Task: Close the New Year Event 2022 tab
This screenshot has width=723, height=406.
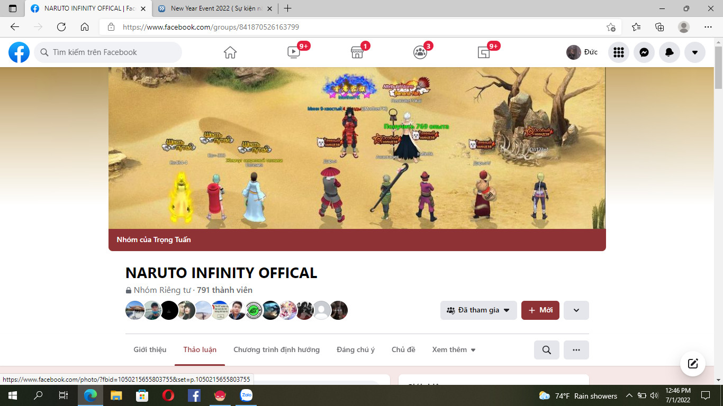Action: [x=270, y=8]
